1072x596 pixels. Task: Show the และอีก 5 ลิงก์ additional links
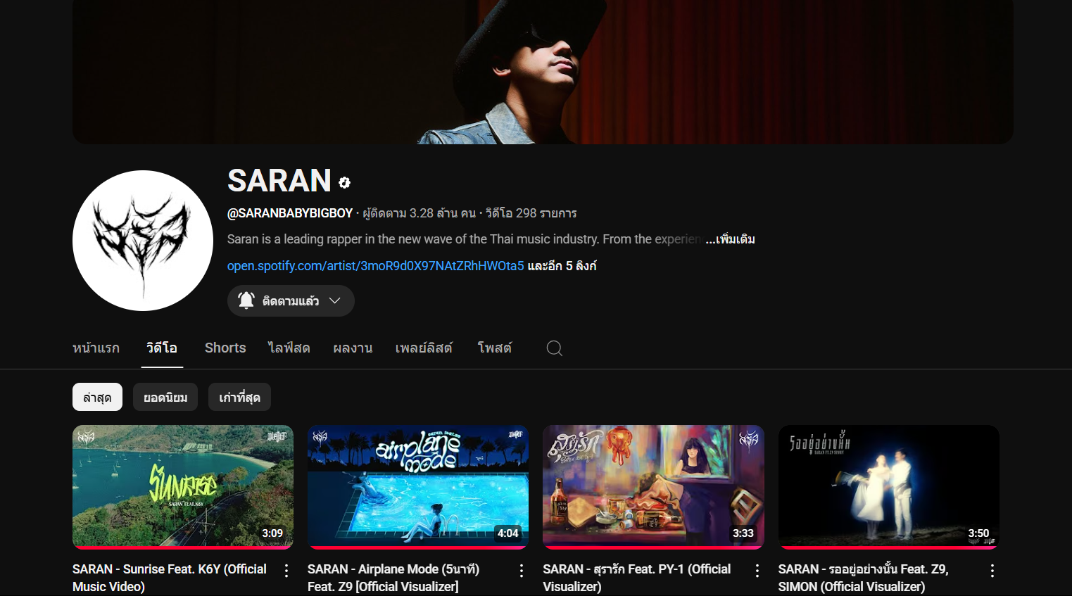562,266
